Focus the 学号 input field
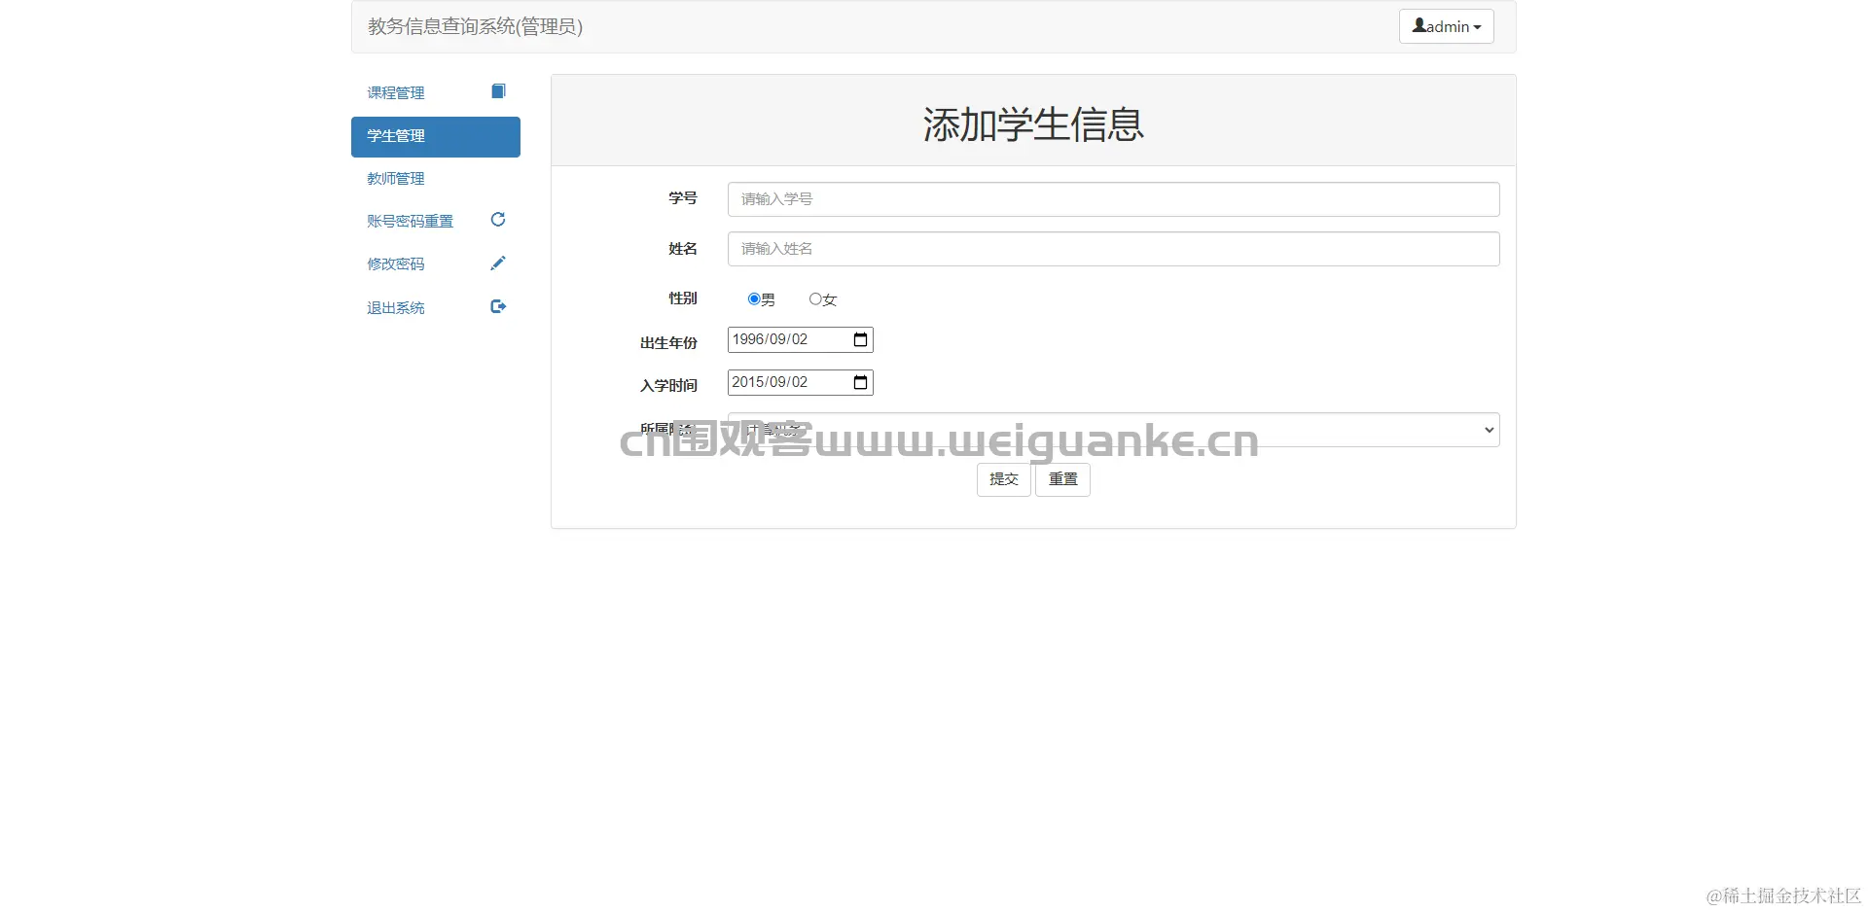This screenshot has width=1868, height=912. point(1113,199)
